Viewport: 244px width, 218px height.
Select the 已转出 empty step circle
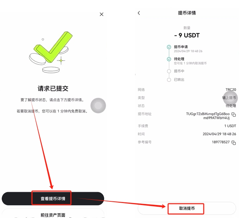(x=169, y=80)
